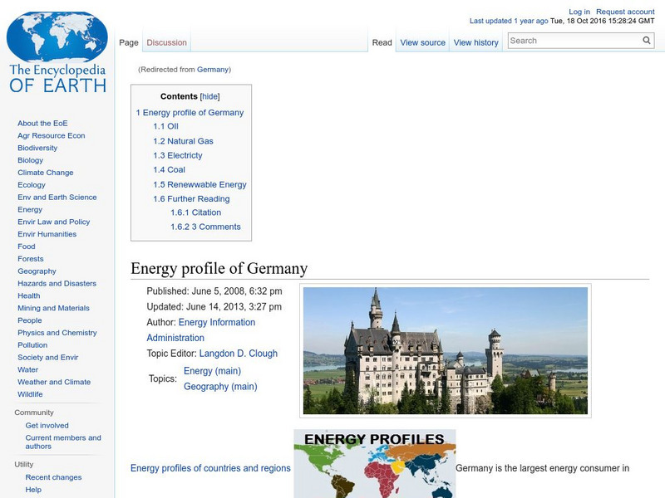
Task: Click the search magnifier icon
Action: (645, 39)
